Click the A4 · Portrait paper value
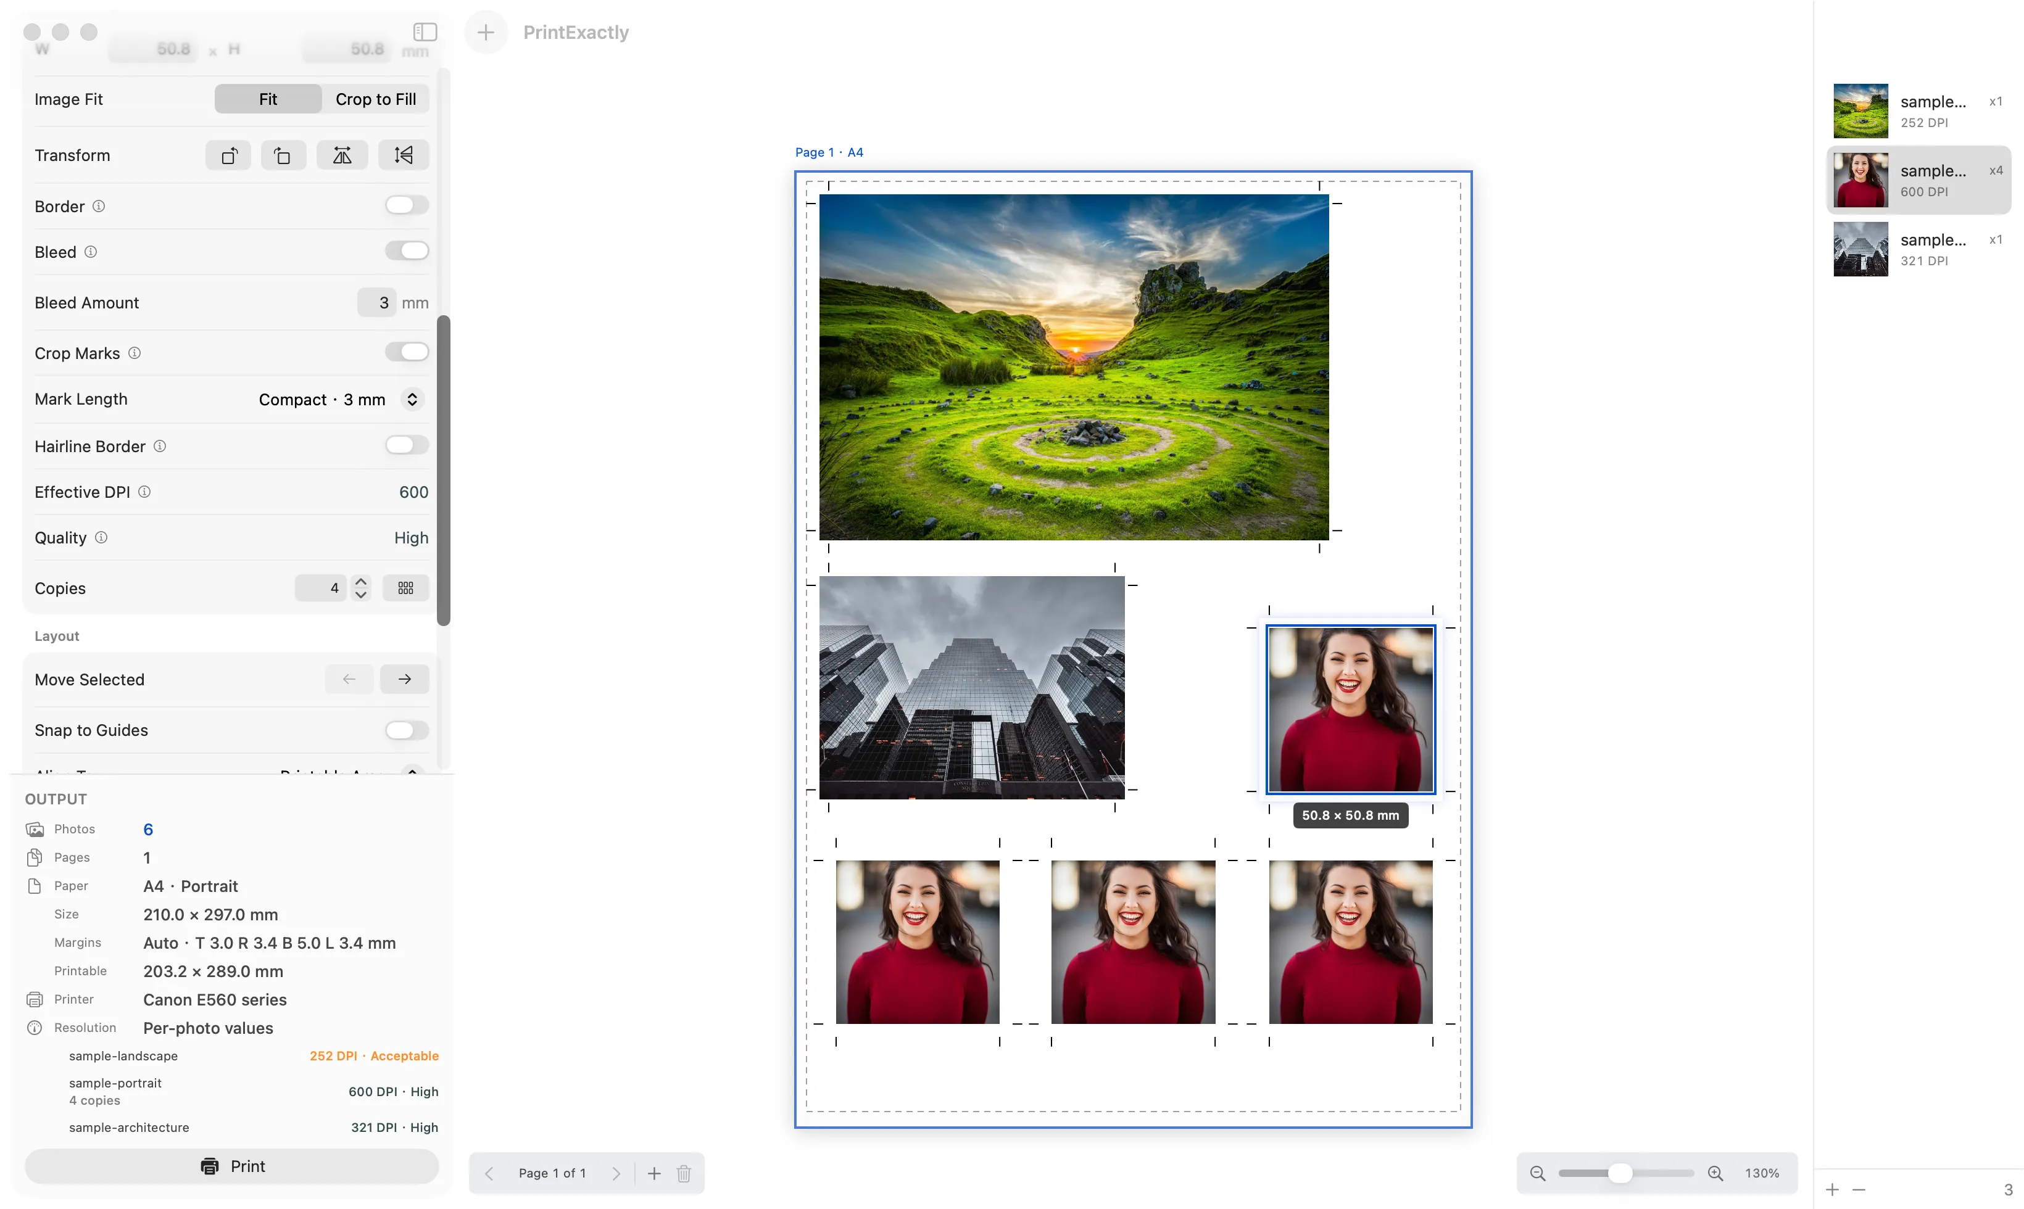2024x1209 pixels. (191, 886)
